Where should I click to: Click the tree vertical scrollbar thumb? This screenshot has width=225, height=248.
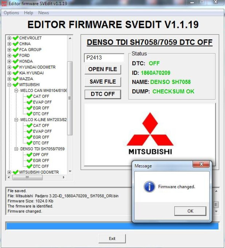coord(70,98)
